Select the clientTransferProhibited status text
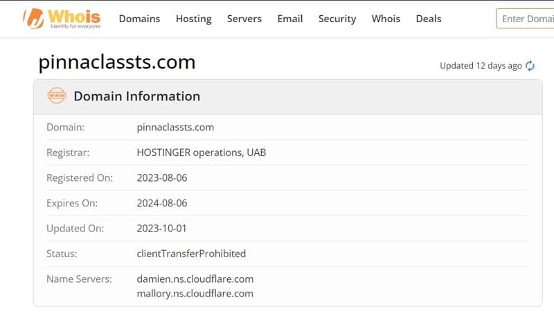 pos(191,254)
